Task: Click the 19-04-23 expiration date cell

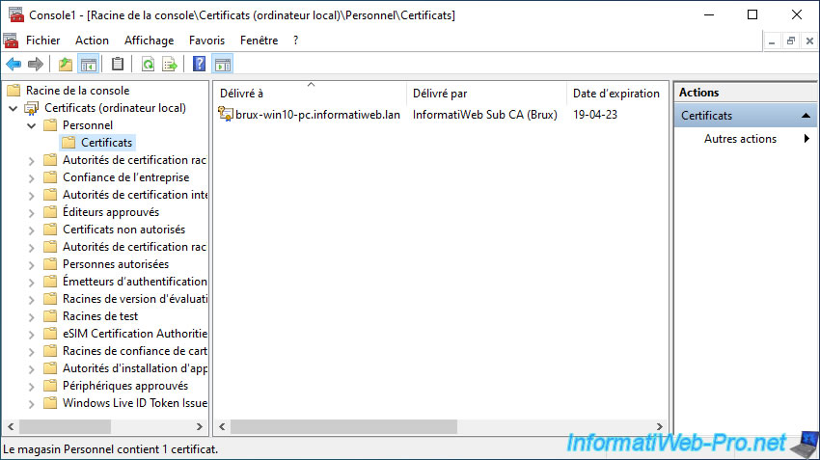Action: click(x=595, y=115)
